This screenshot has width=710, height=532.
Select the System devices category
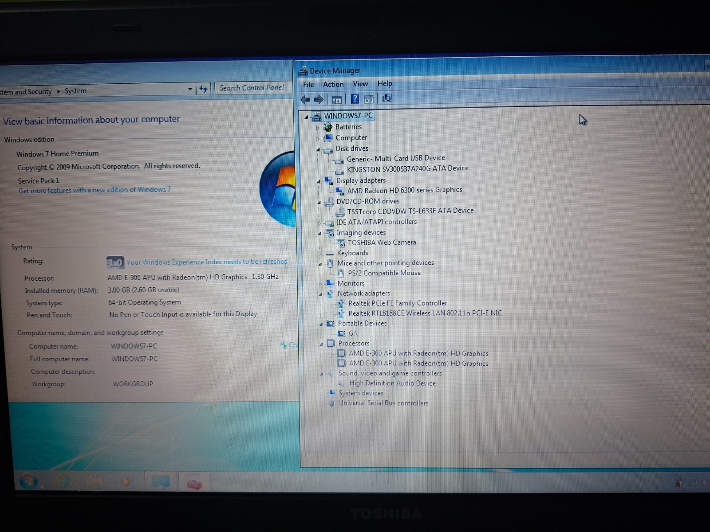[x=361, y=393]
